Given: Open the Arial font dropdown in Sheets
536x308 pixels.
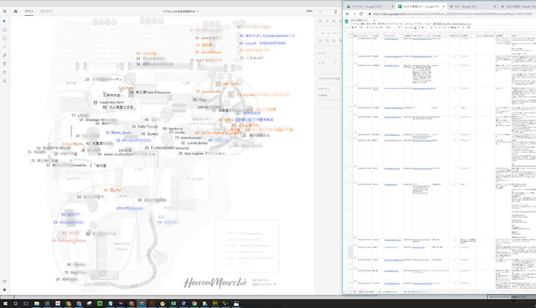Looking at the screenshot, I should point(389,27).
